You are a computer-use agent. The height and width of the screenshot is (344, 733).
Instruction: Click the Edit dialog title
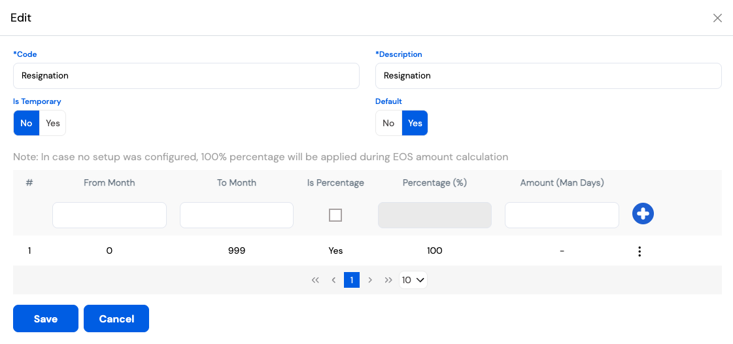tap(21, 18)
